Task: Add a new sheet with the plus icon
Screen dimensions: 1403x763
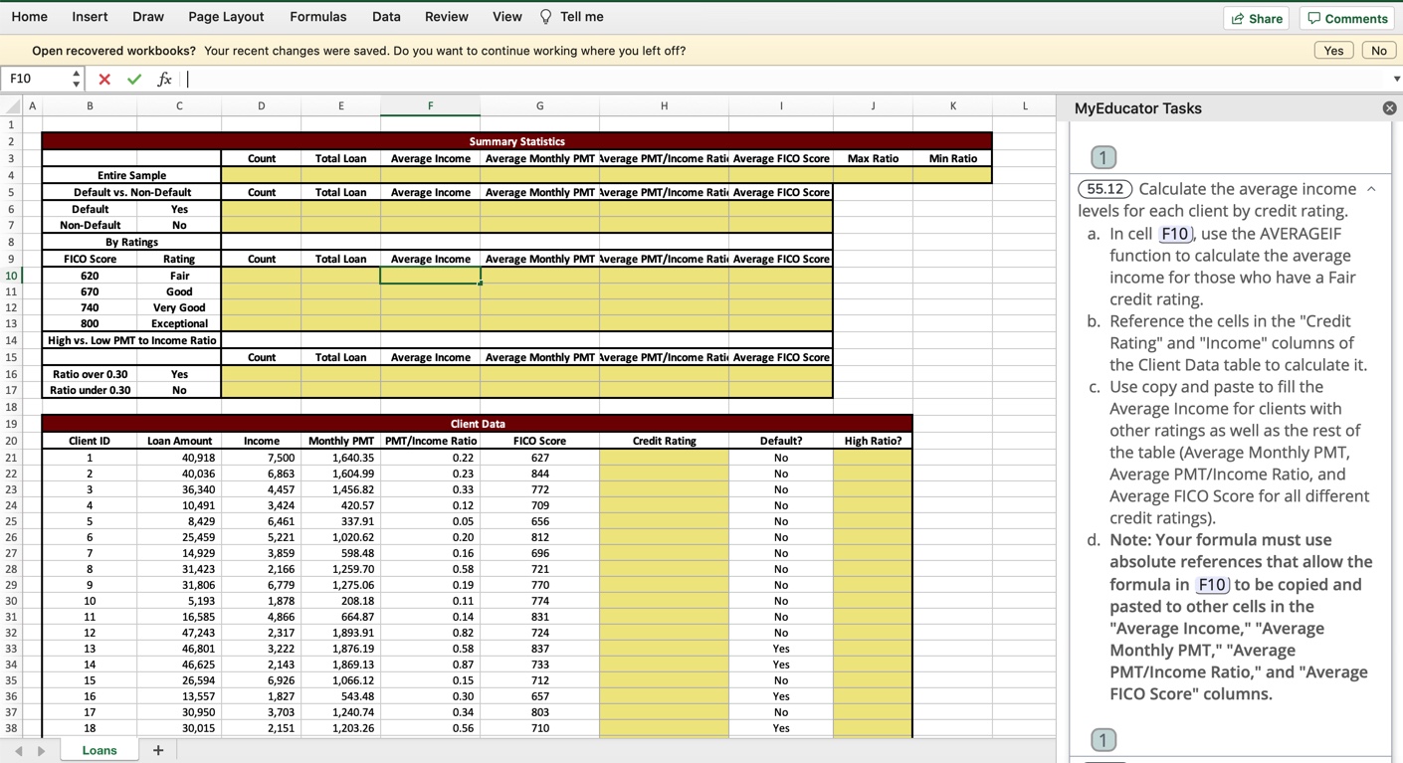Action: click(x=157, y=749)
